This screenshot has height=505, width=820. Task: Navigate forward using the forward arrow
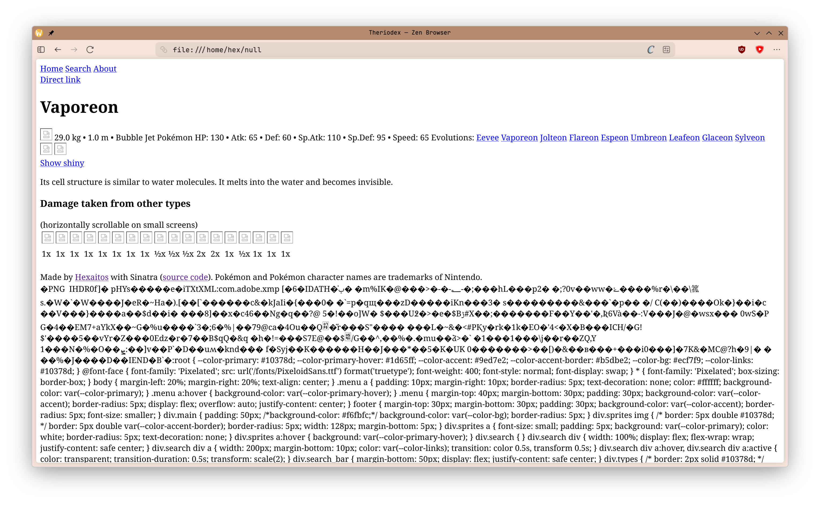pos(74,50)
